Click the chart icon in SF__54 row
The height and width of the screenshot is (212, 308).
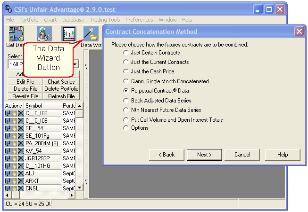(x=8, y=128)
